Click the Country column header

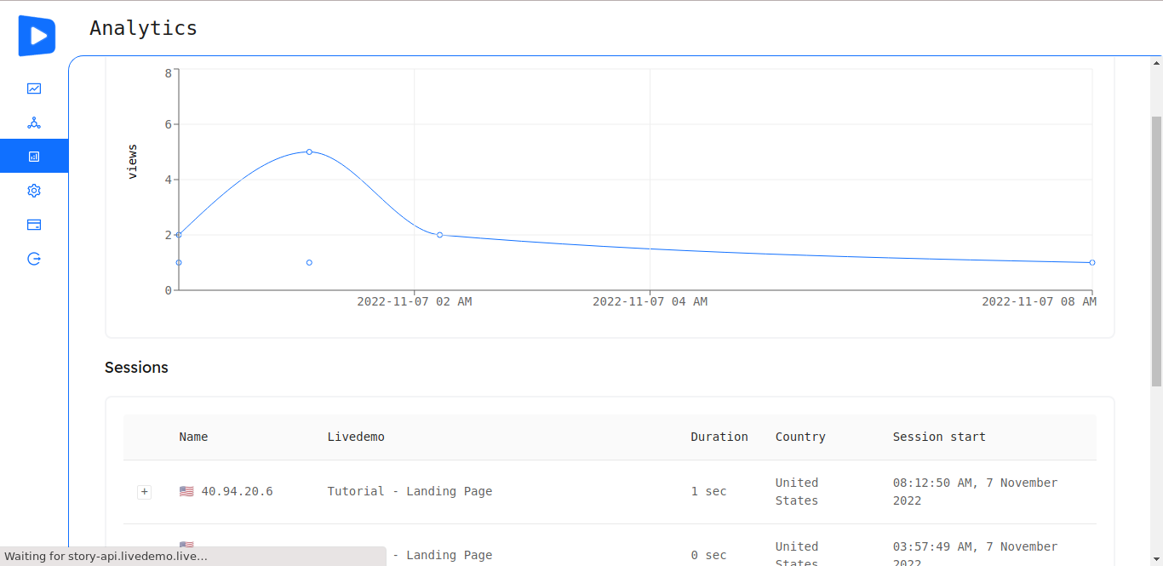[x=800, y=437]
